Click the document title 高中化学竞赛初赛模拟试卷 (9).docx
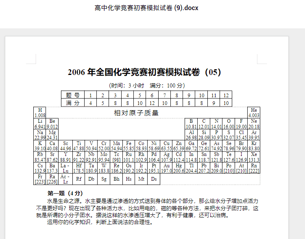The width and height of the screenshot is (305, 239). coord(146,8)
